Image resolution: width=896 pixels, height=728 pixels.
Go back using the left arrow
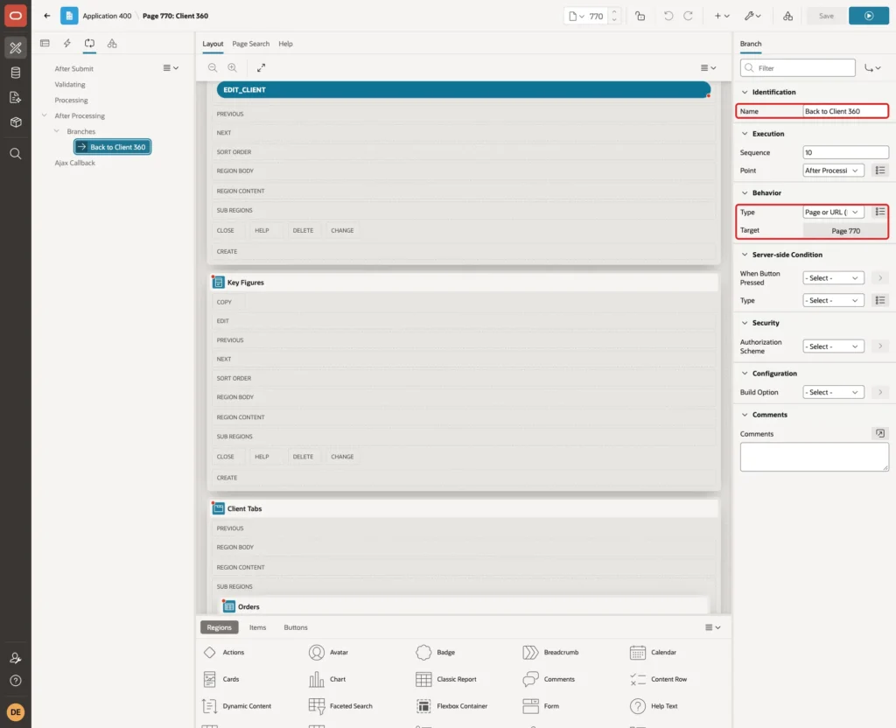click(x=47, y=16)
